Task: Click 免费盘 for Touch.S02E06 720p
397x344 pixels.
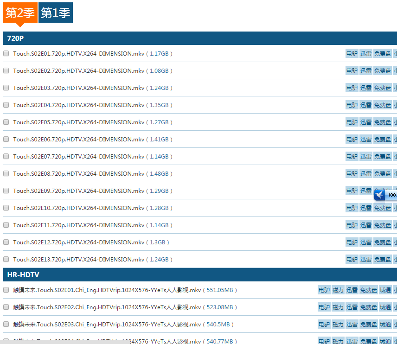Action: point(383,140)
